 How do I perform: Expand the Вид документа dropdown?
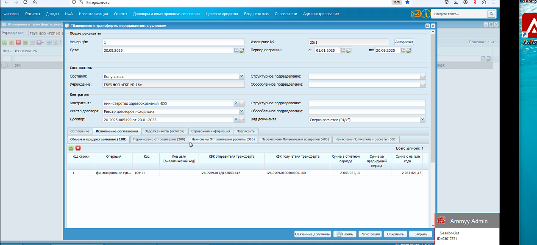[422, 120]
